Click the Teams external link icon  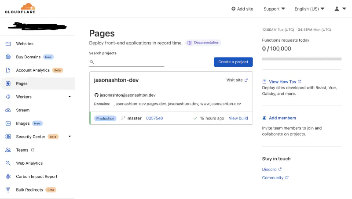33,150
